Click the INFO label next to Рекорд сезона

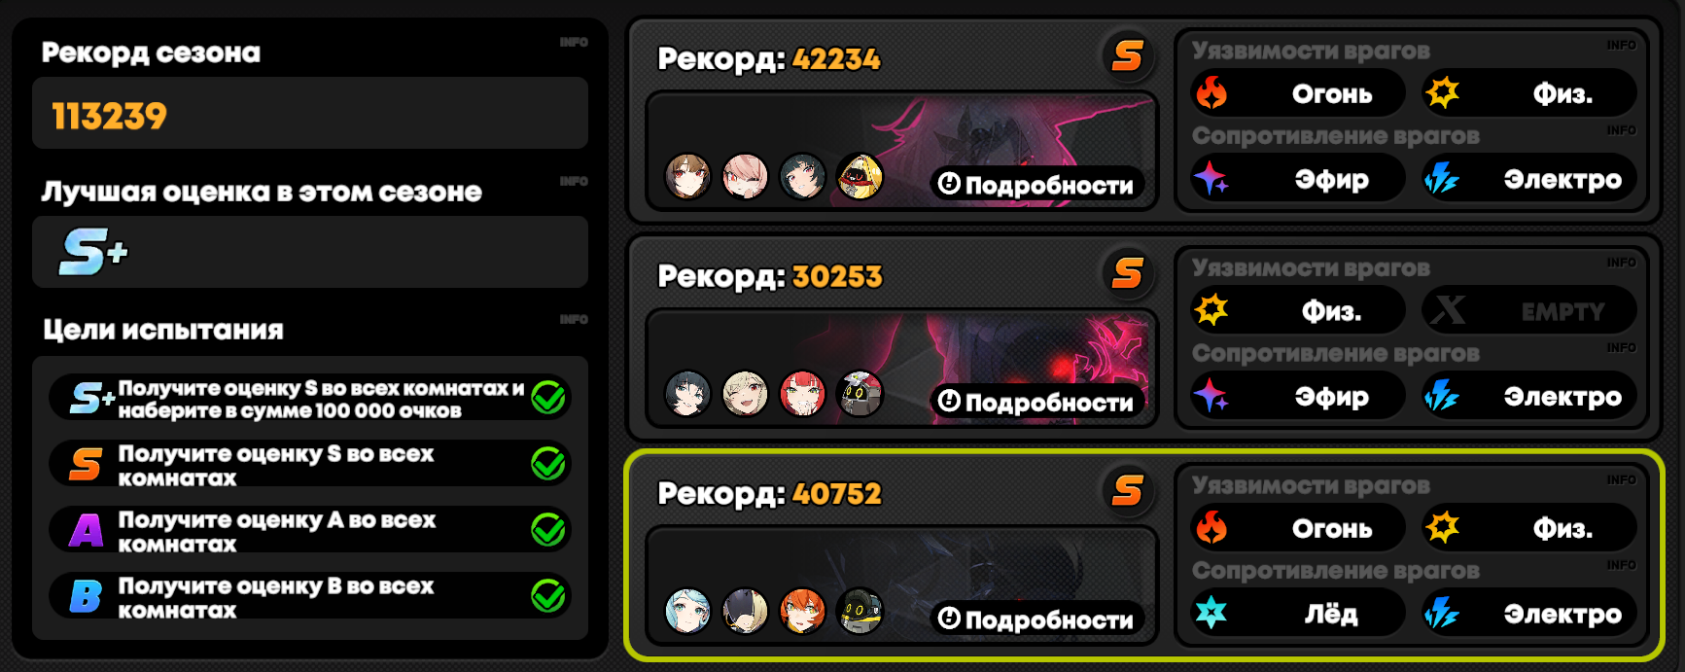point(574,42)
